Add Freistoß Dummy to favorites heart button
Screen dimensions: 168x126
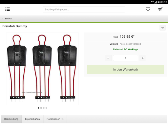(x=162, y=28)
